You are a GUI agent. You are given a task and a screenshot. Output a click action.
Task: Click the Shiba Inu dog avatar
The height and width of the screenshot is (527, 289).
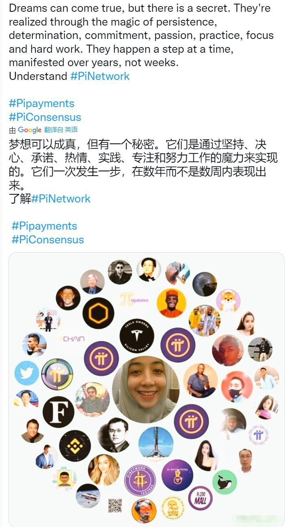[228, 301]
